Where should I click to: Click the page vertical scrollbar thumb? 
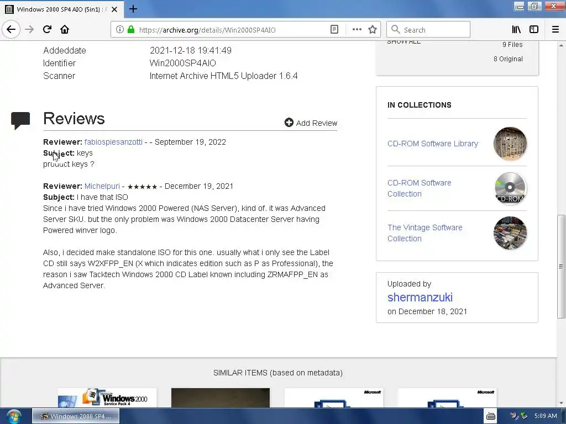561,267
